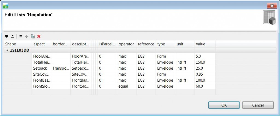Select the 1S1E03DD shape row
The height and width of the screenshot is (116, 280).
pyautogui.click(x=140, y=50)
